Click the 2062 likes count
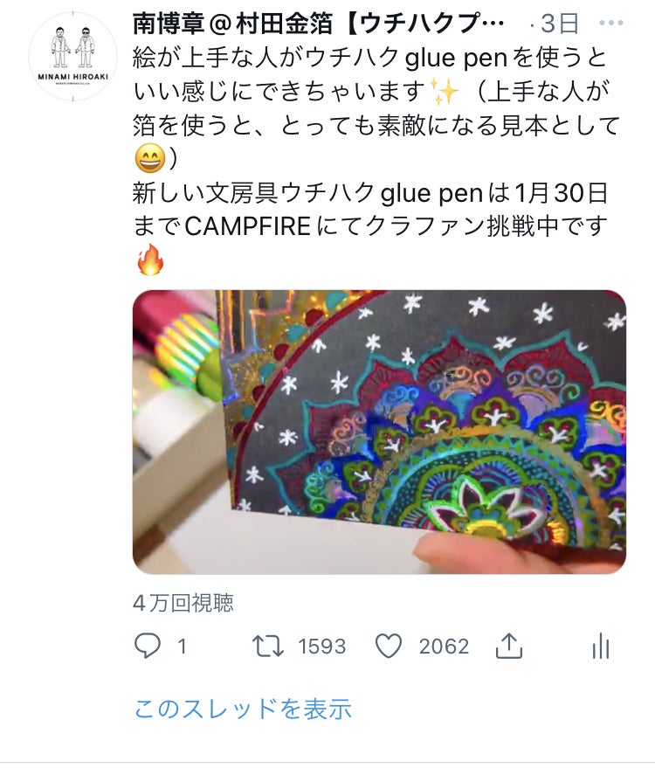Viewport: 655px width, 768px height. click(444, 647)
